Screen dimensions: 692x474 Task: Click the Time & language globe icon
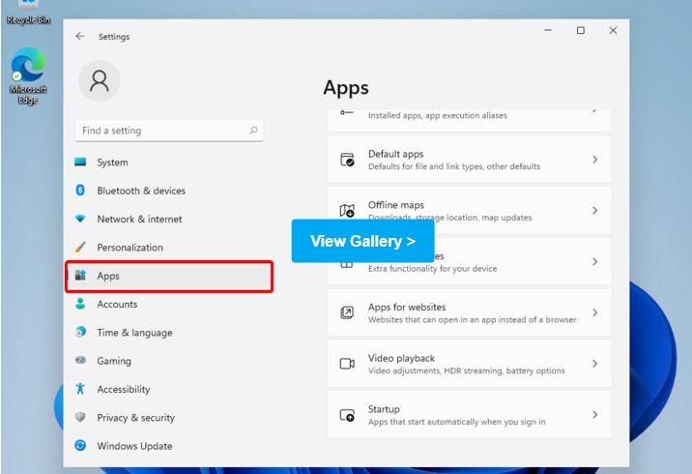pos(80,332)
